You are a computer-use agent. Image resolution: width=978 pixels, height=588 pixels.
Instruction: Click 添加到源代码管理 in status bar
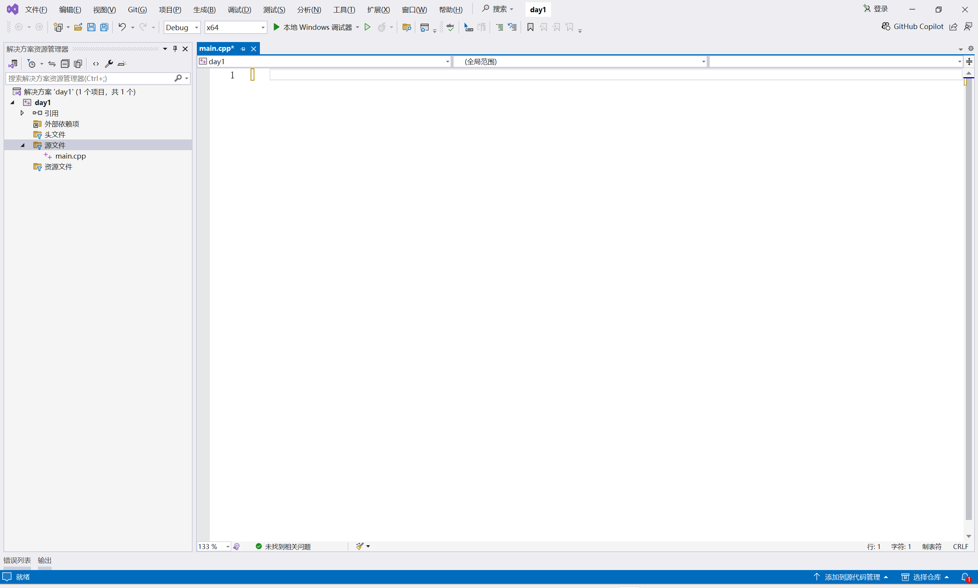[x=852, y=577]
